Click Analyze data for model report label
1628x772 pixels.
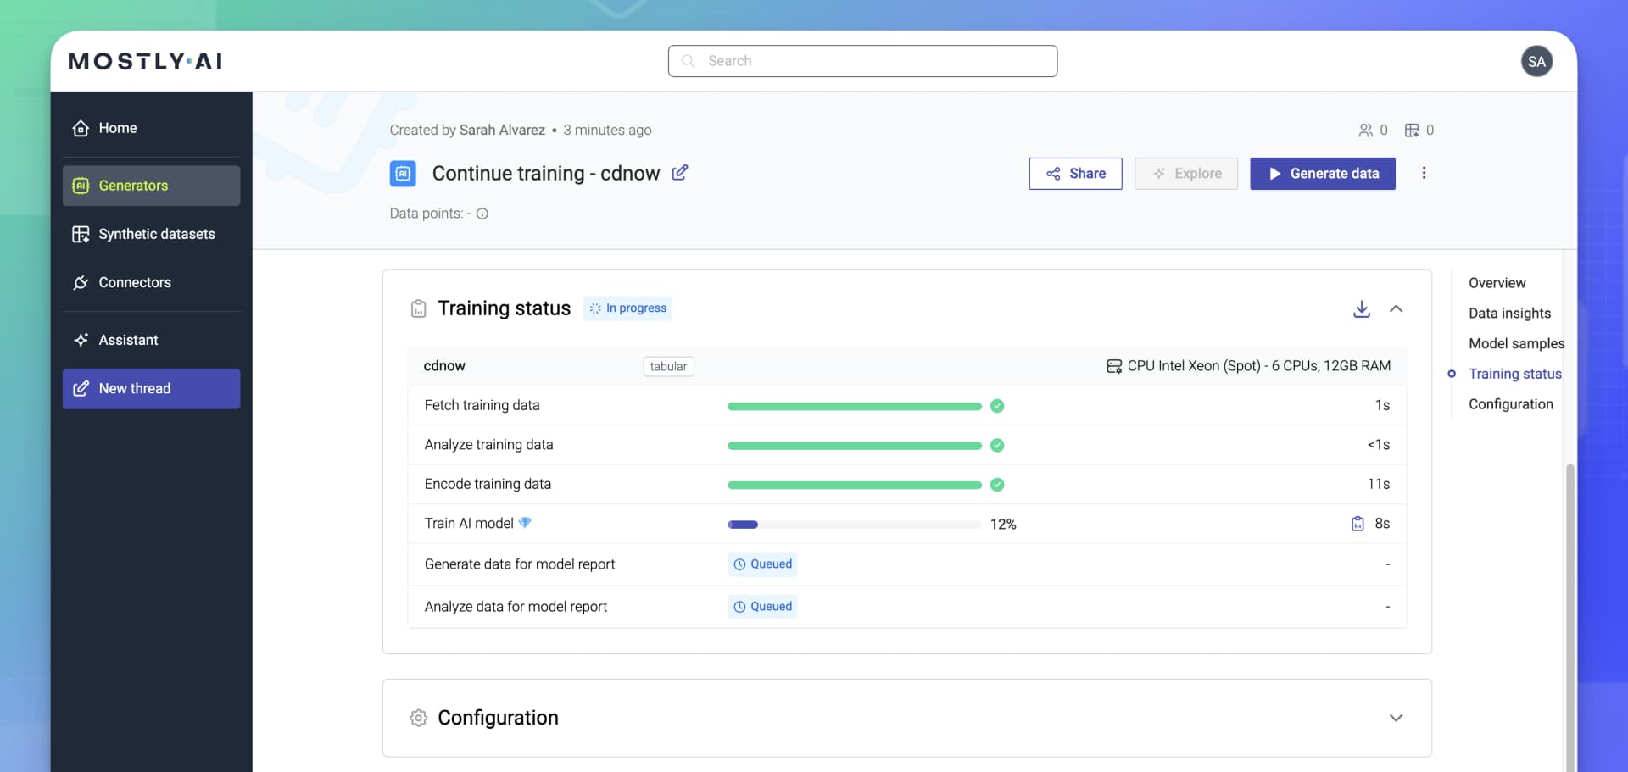pyautogui.click(x=516, y=607)
